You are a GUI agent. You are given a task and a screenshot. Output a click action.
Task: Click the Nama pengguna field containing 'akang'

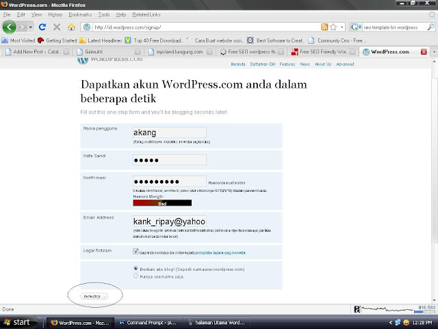click(170, 132)
